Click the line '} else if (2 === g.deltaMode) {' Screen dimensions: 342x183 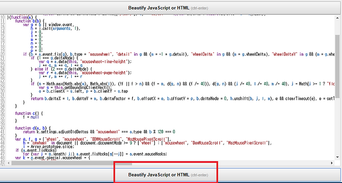coord(61,69)
